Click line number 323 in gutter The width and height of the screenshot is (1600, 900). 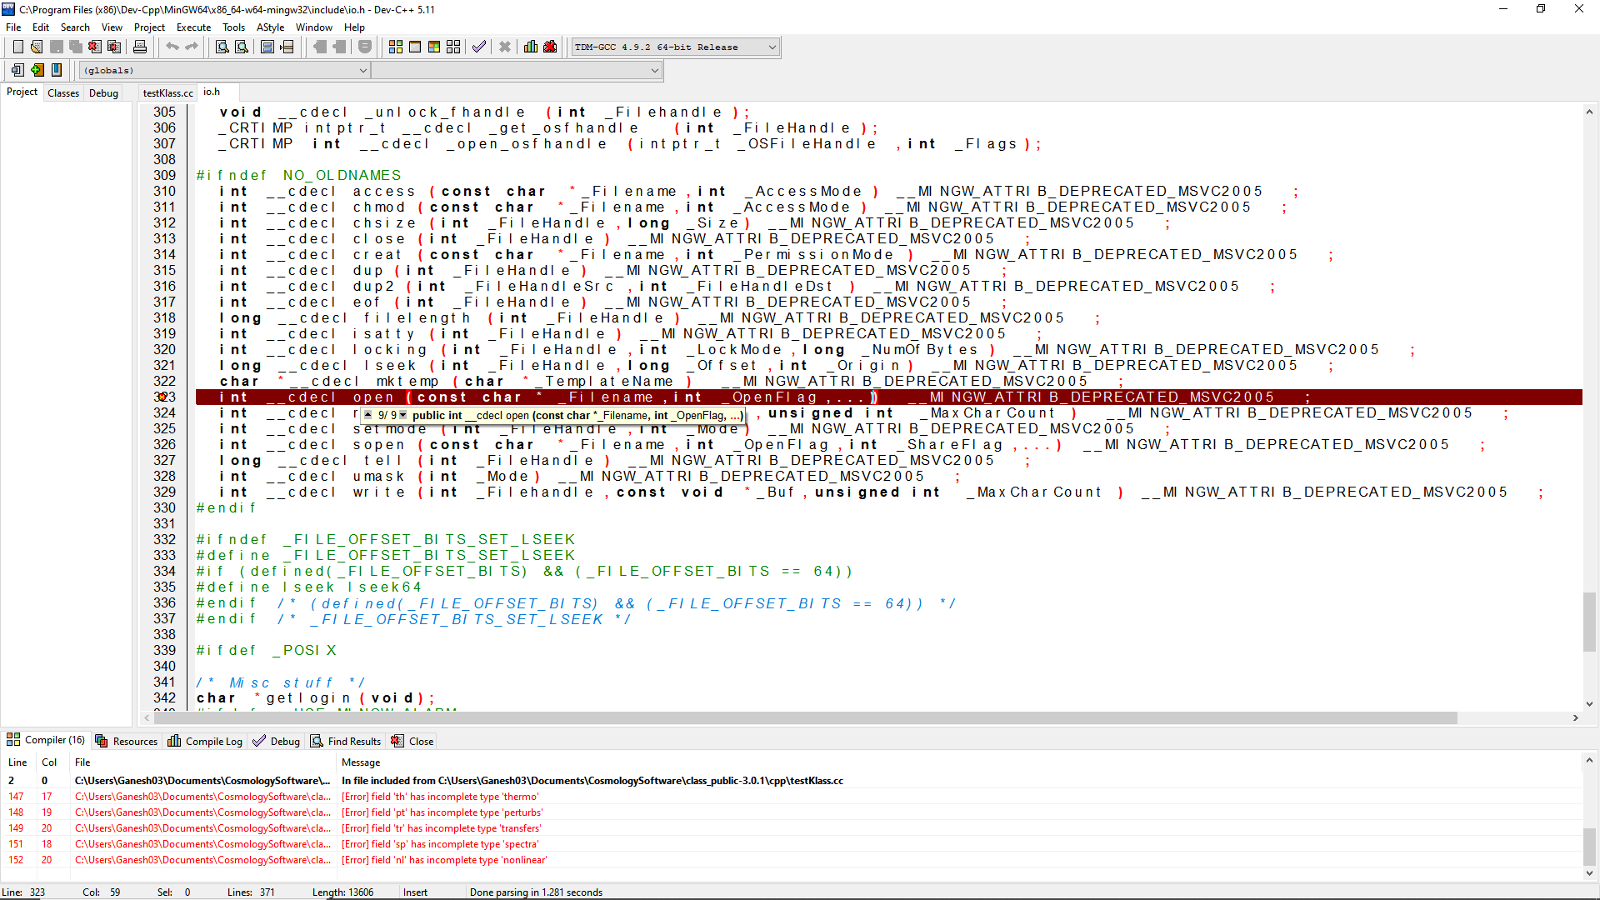click(164, 397)
